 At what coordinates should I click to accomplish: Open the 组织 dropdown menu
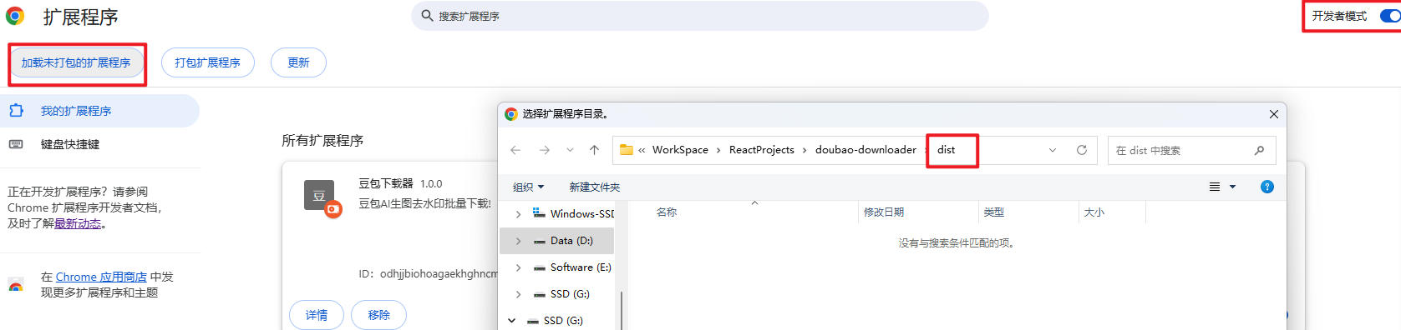528,187
